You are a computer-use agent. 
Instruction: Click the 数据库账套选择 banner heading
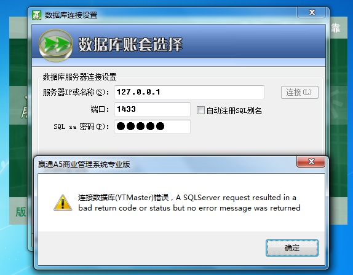pyautogui.click(x=130, y=44)
